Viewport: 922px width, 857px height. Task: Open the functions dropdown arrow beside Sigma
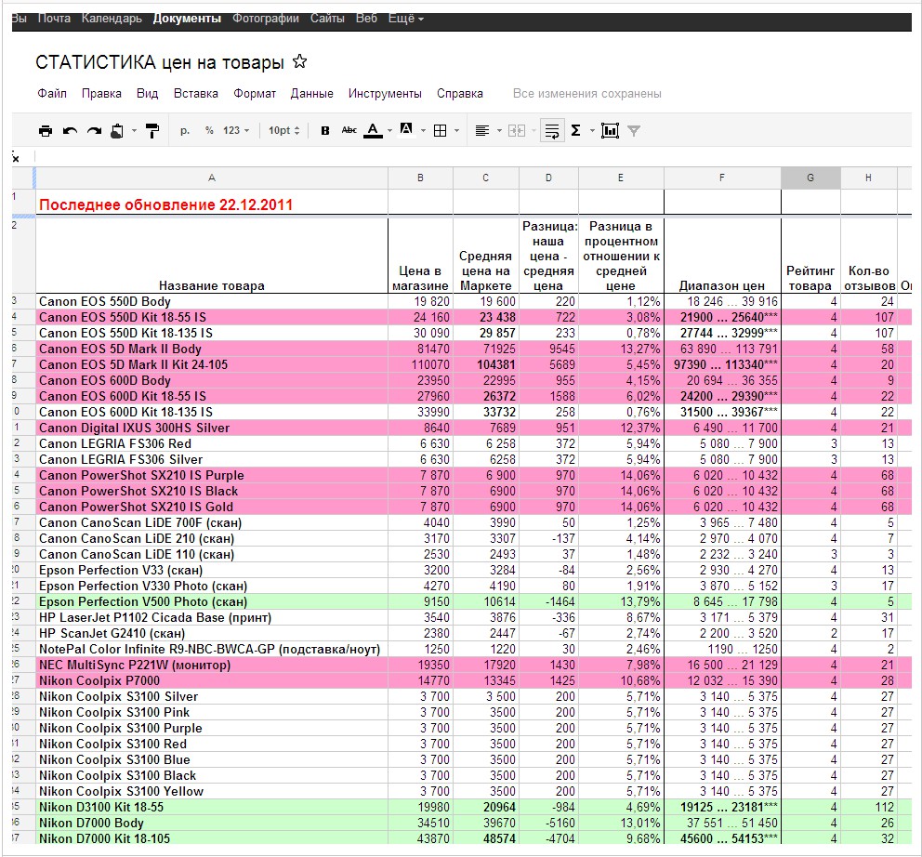[592, 130]
